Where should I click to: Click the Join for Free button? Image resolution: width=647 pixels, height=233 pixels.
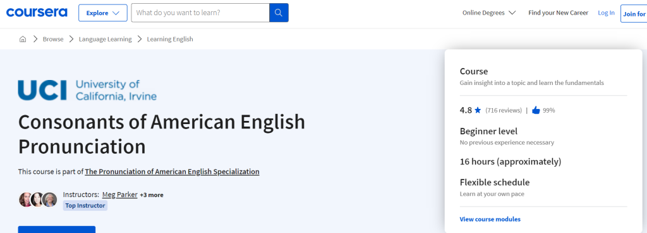pos(634,14)
